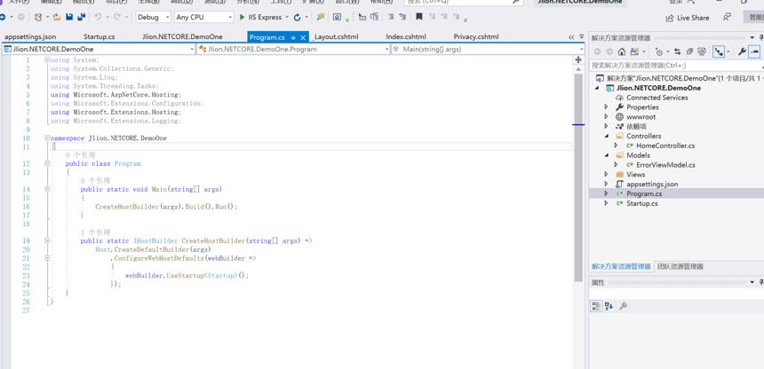Click the Save All toolbar icon
The image size is (764, 369).
pyautogui.click(x=81, y=17)
